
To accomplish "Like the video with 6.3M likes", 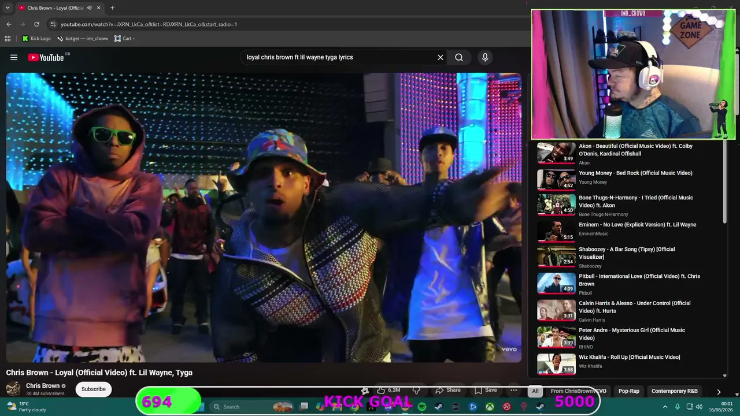I will pos(388,391).
